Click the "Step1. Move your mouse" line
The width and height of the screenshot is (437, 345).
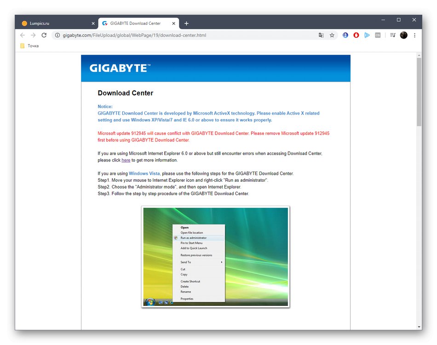[183, 180]
